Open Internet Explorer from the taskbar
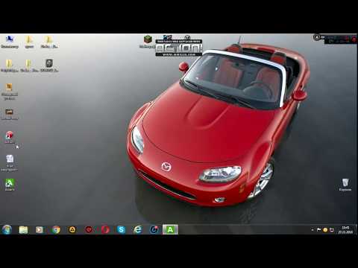Viewport: 358px width, 268px height. [x=137, y=230]
